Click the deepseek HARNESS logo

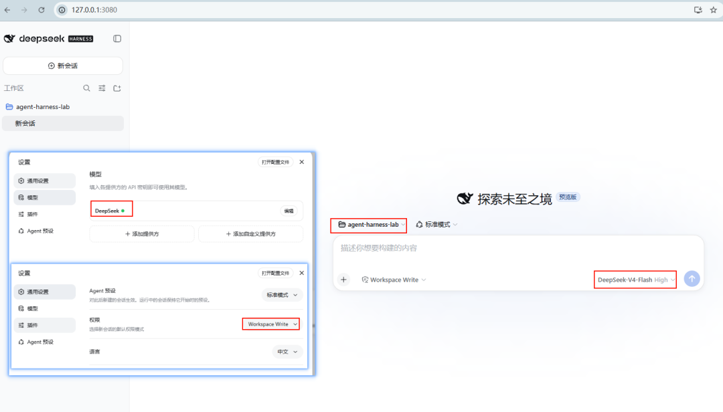tap(48, 39)
